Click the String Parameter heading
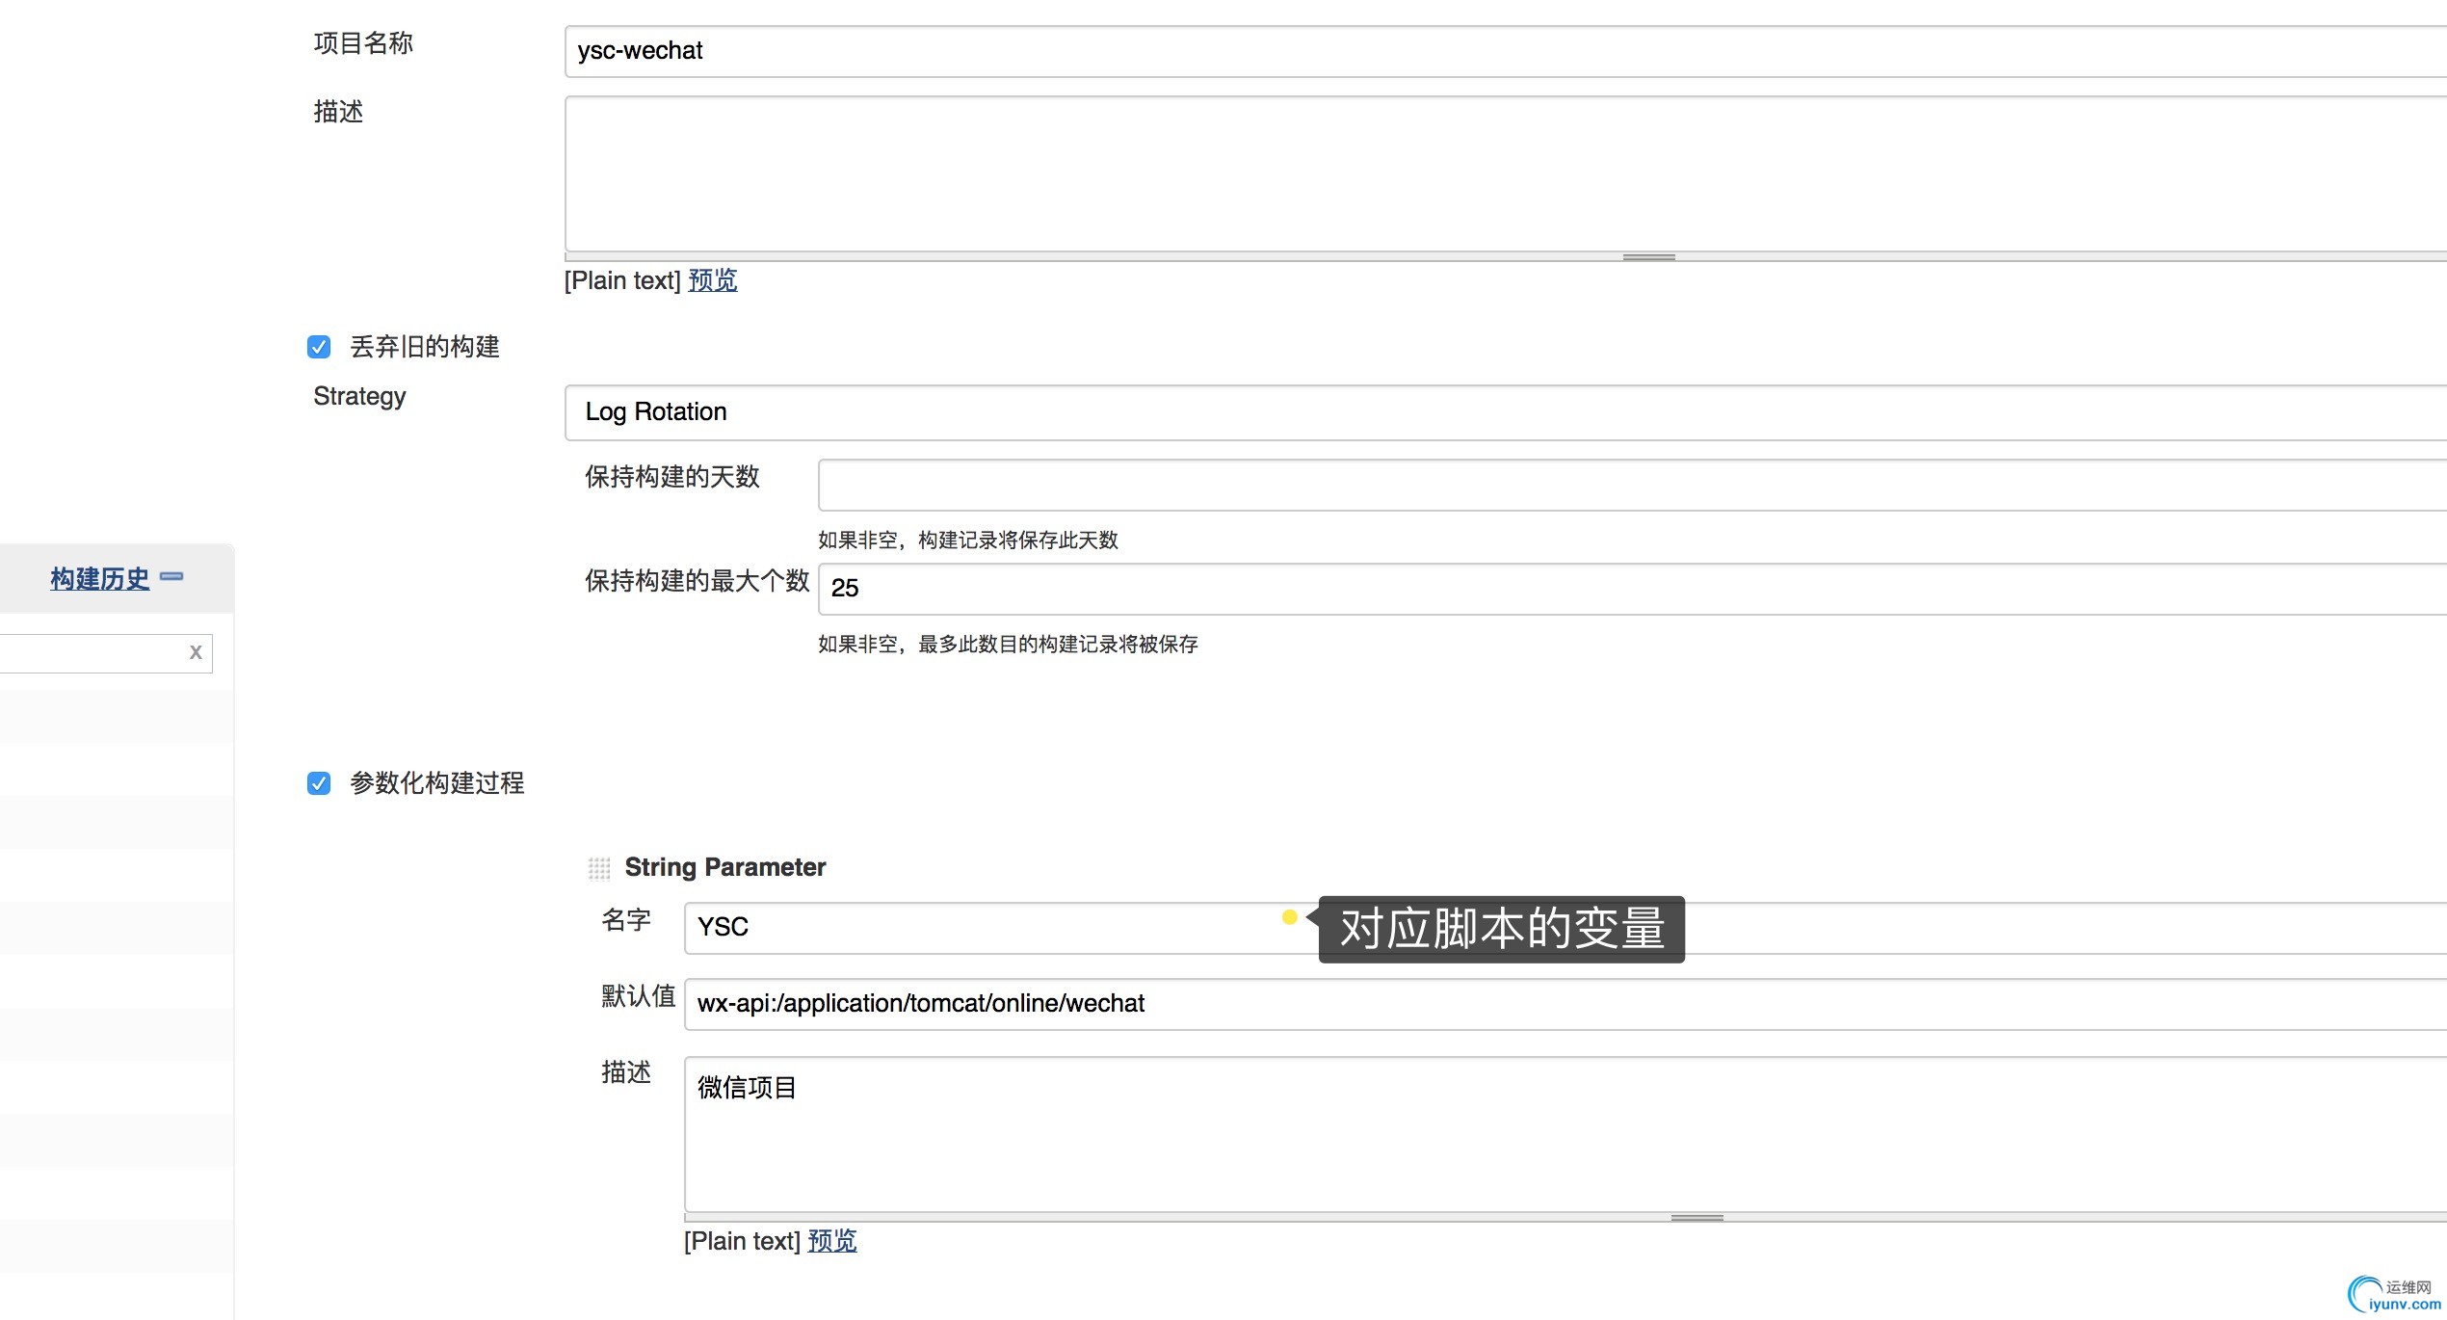 [725, 867]
